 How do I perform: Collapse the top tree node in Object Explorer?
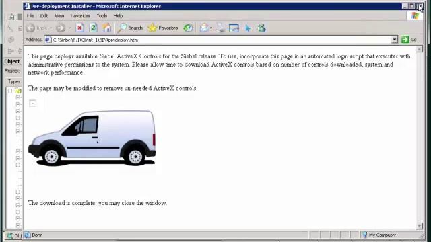[10, 91]
